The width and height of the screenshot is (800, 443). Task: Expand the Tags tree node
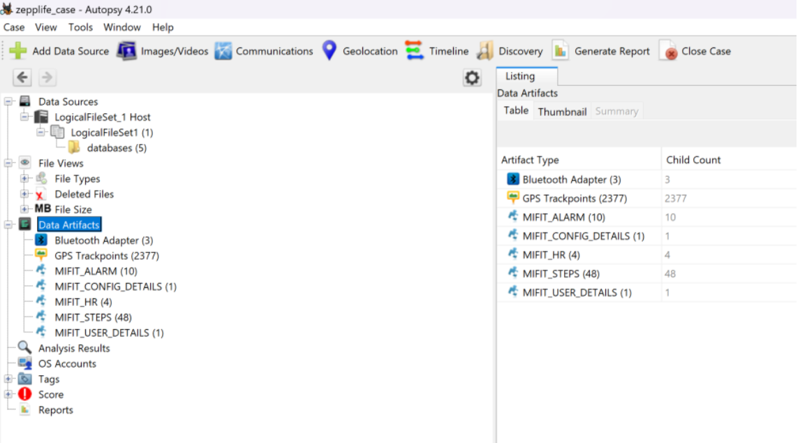tap(8, 379)
